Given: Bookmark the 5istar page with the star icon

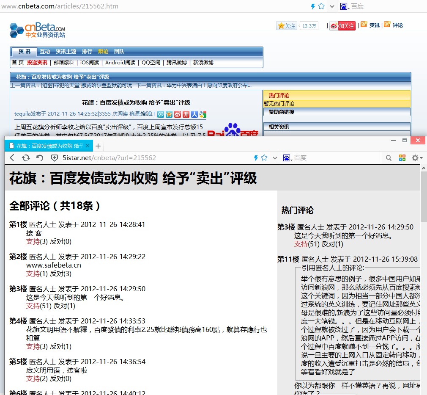Looking at the screenshot, I should coord(264,157).
